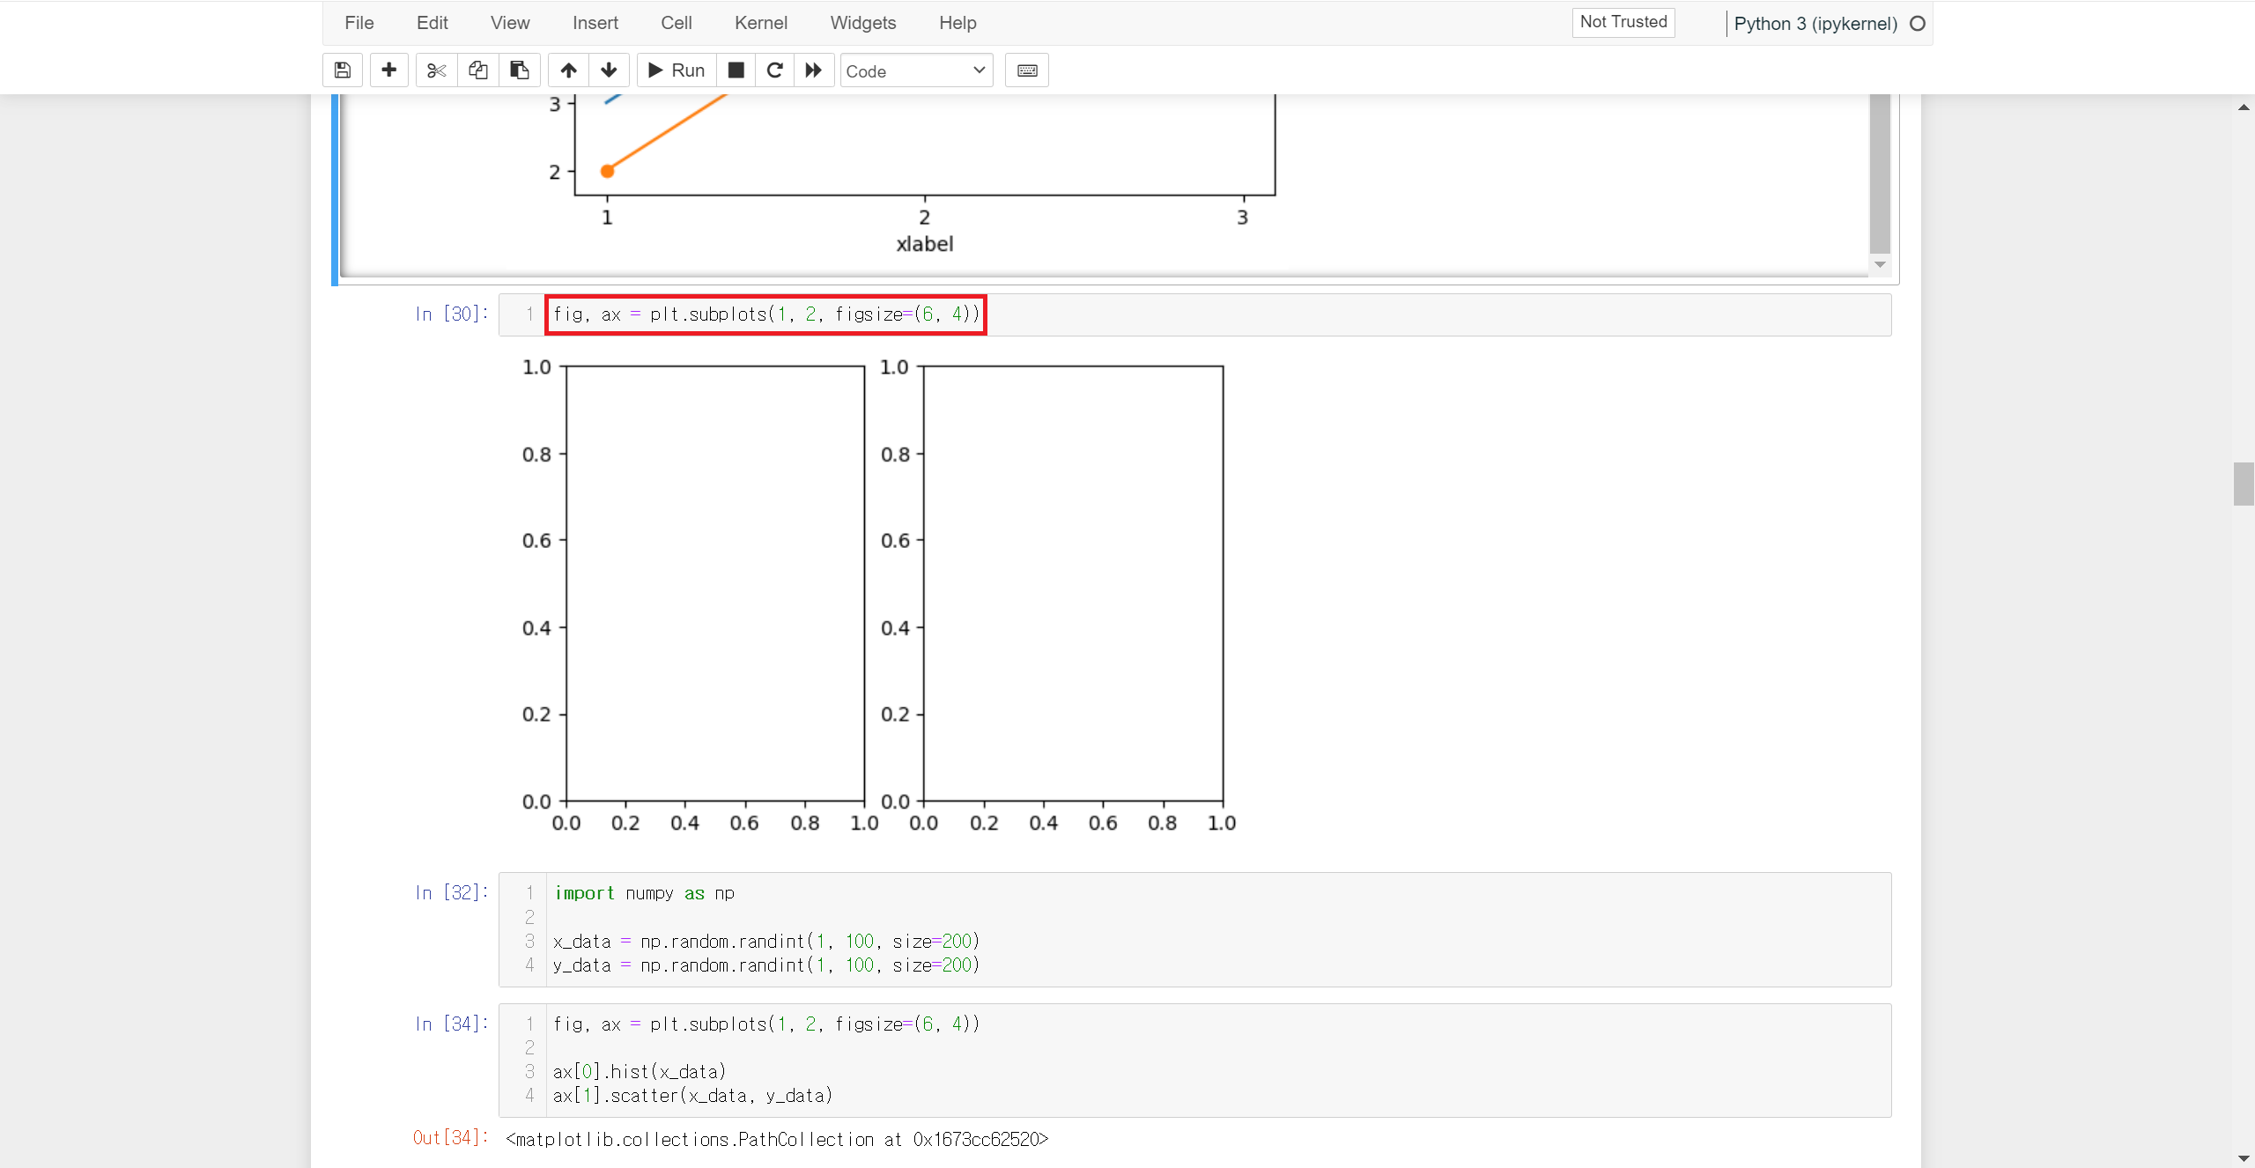The image size is (2255, 1168).
Task: Cut selected cells with scissors icon
Action: (436, 70)
